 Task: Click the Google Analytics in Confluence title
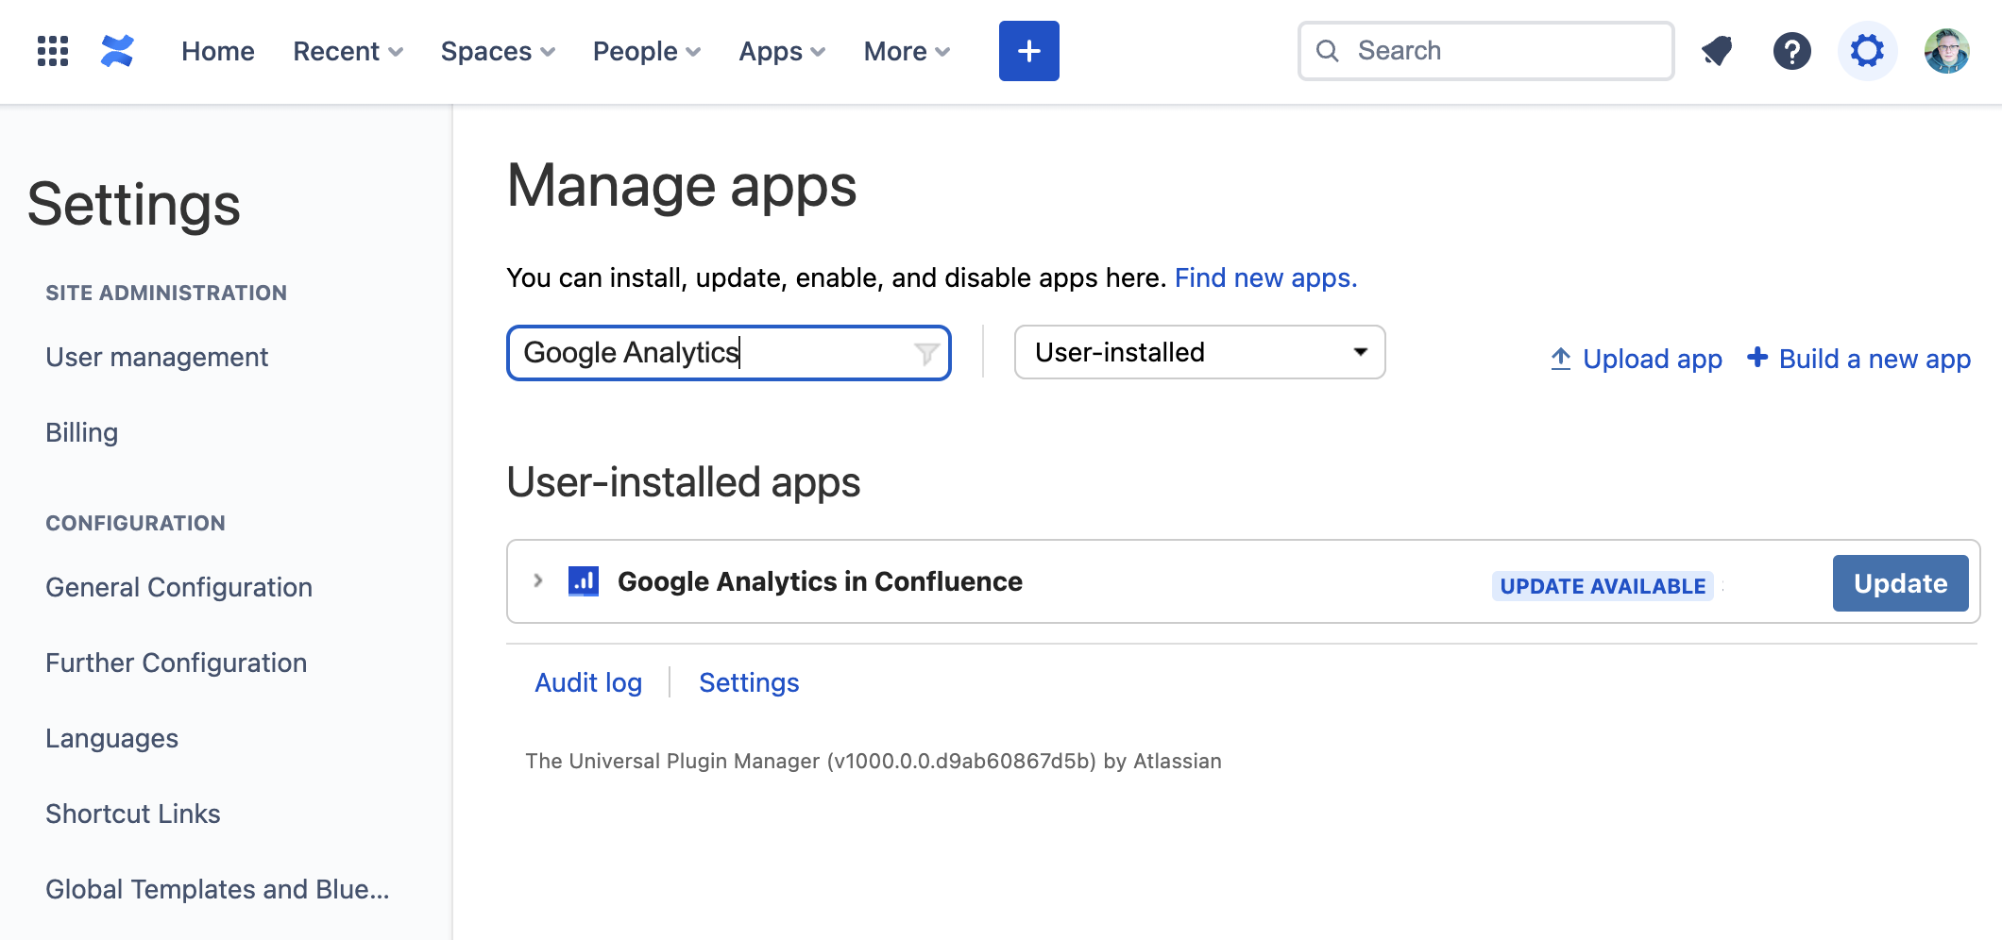tap(820, 581)
